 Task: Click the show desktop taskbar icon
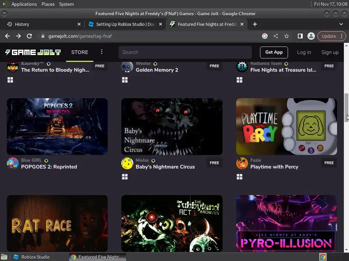coord(4,257)
